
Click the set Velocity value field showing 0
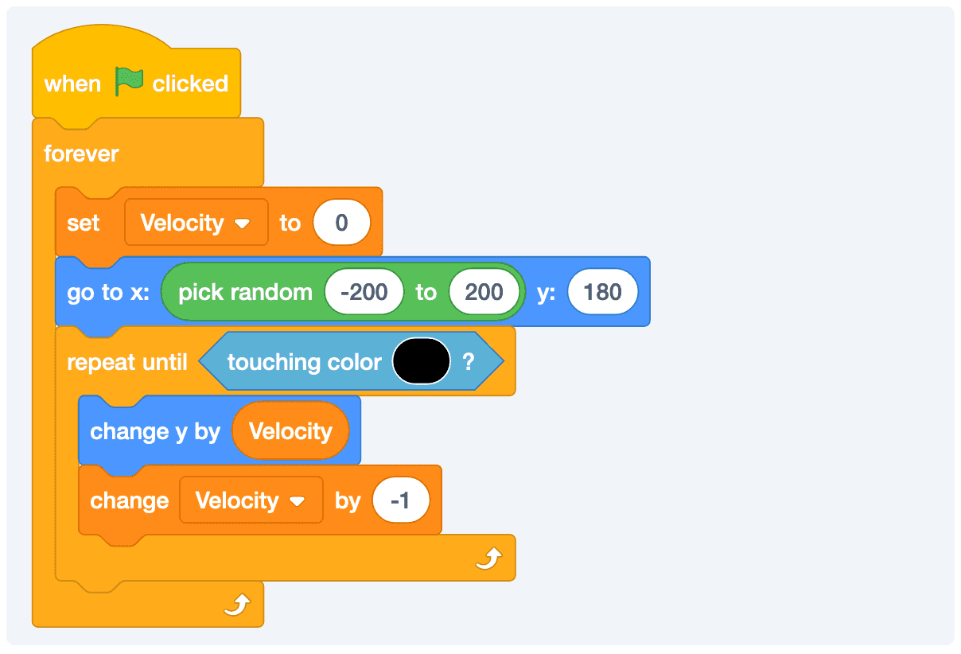[341, 223]
